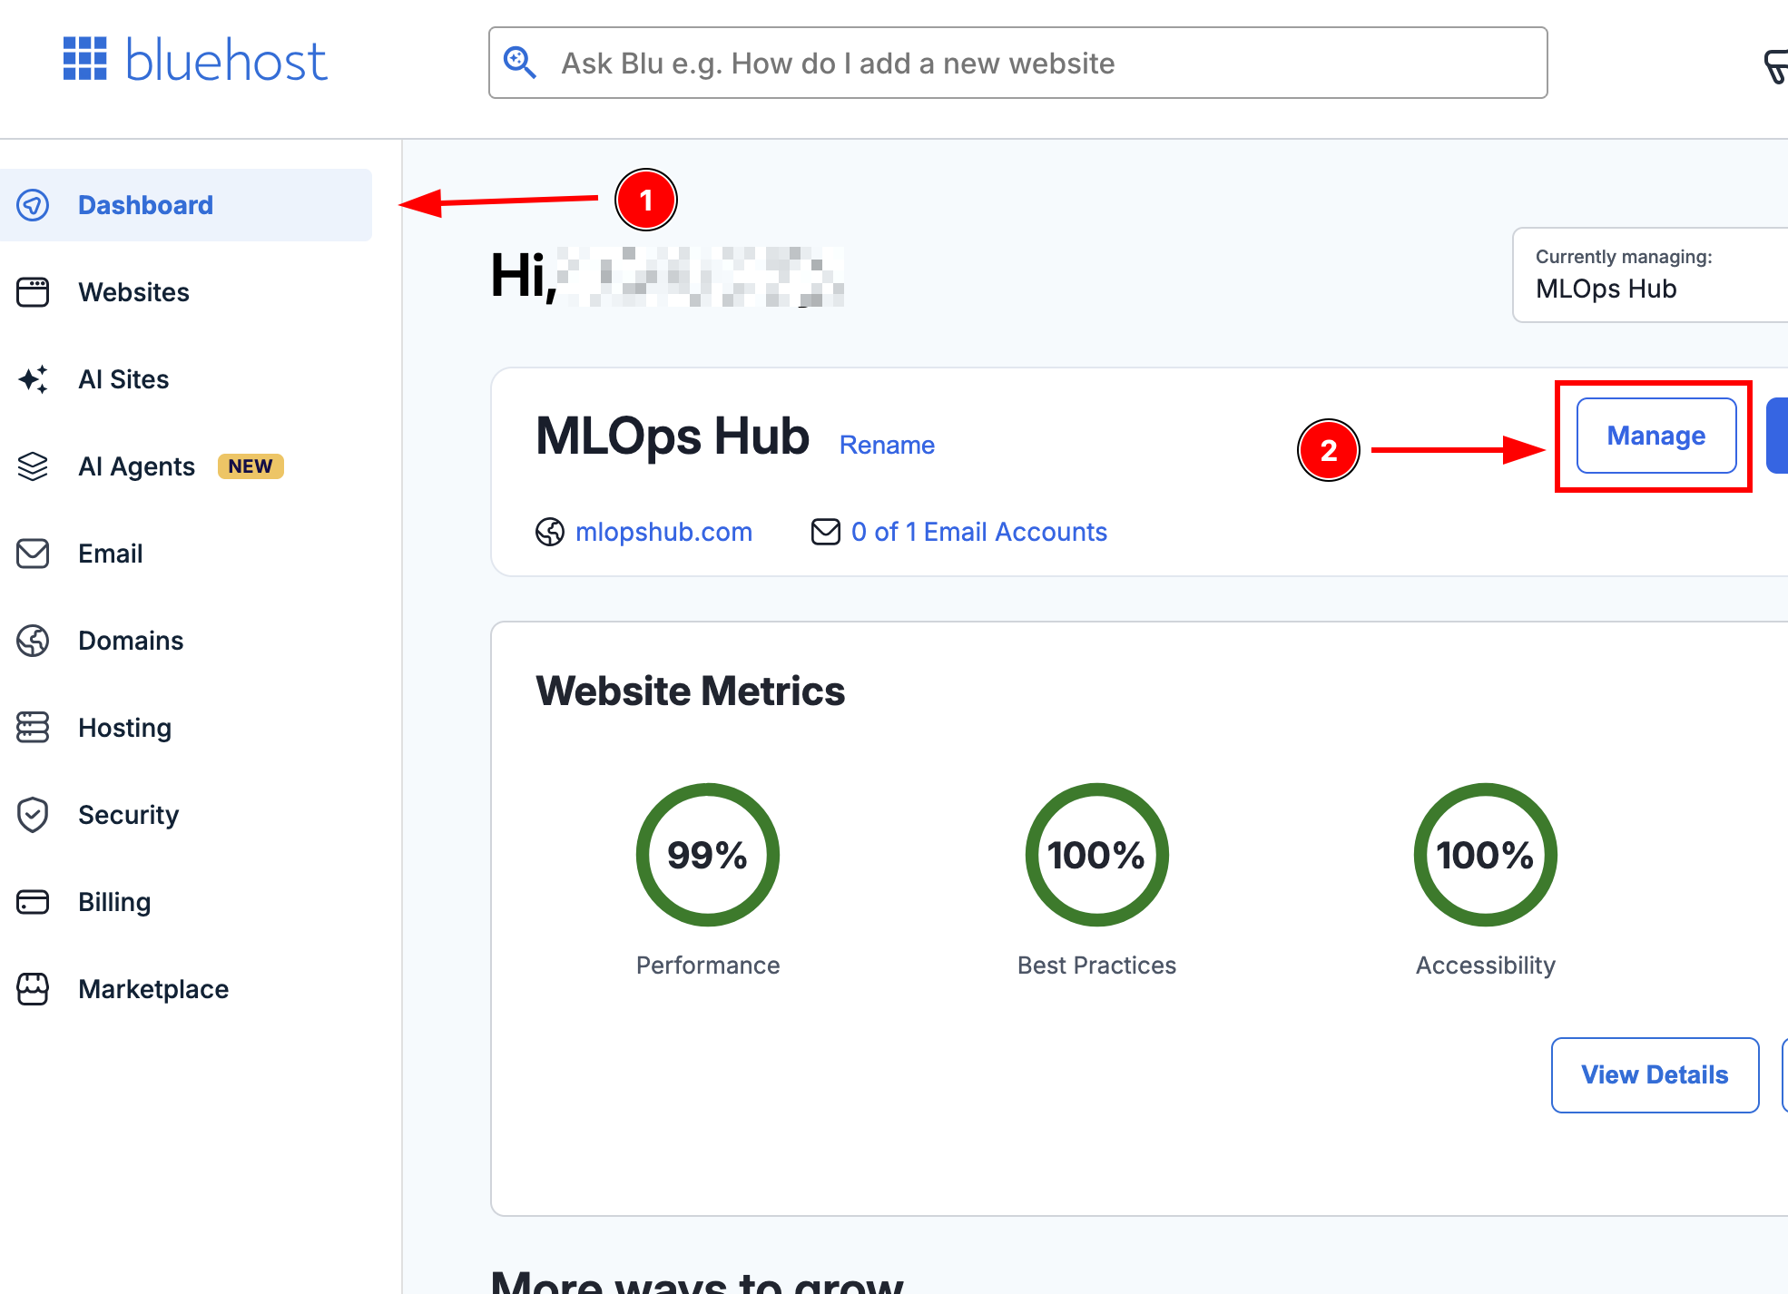Focus the Ask Blu search field
This screenshot has height=1294, width=1788.
pyautogui.click(x=1017, y=63)
